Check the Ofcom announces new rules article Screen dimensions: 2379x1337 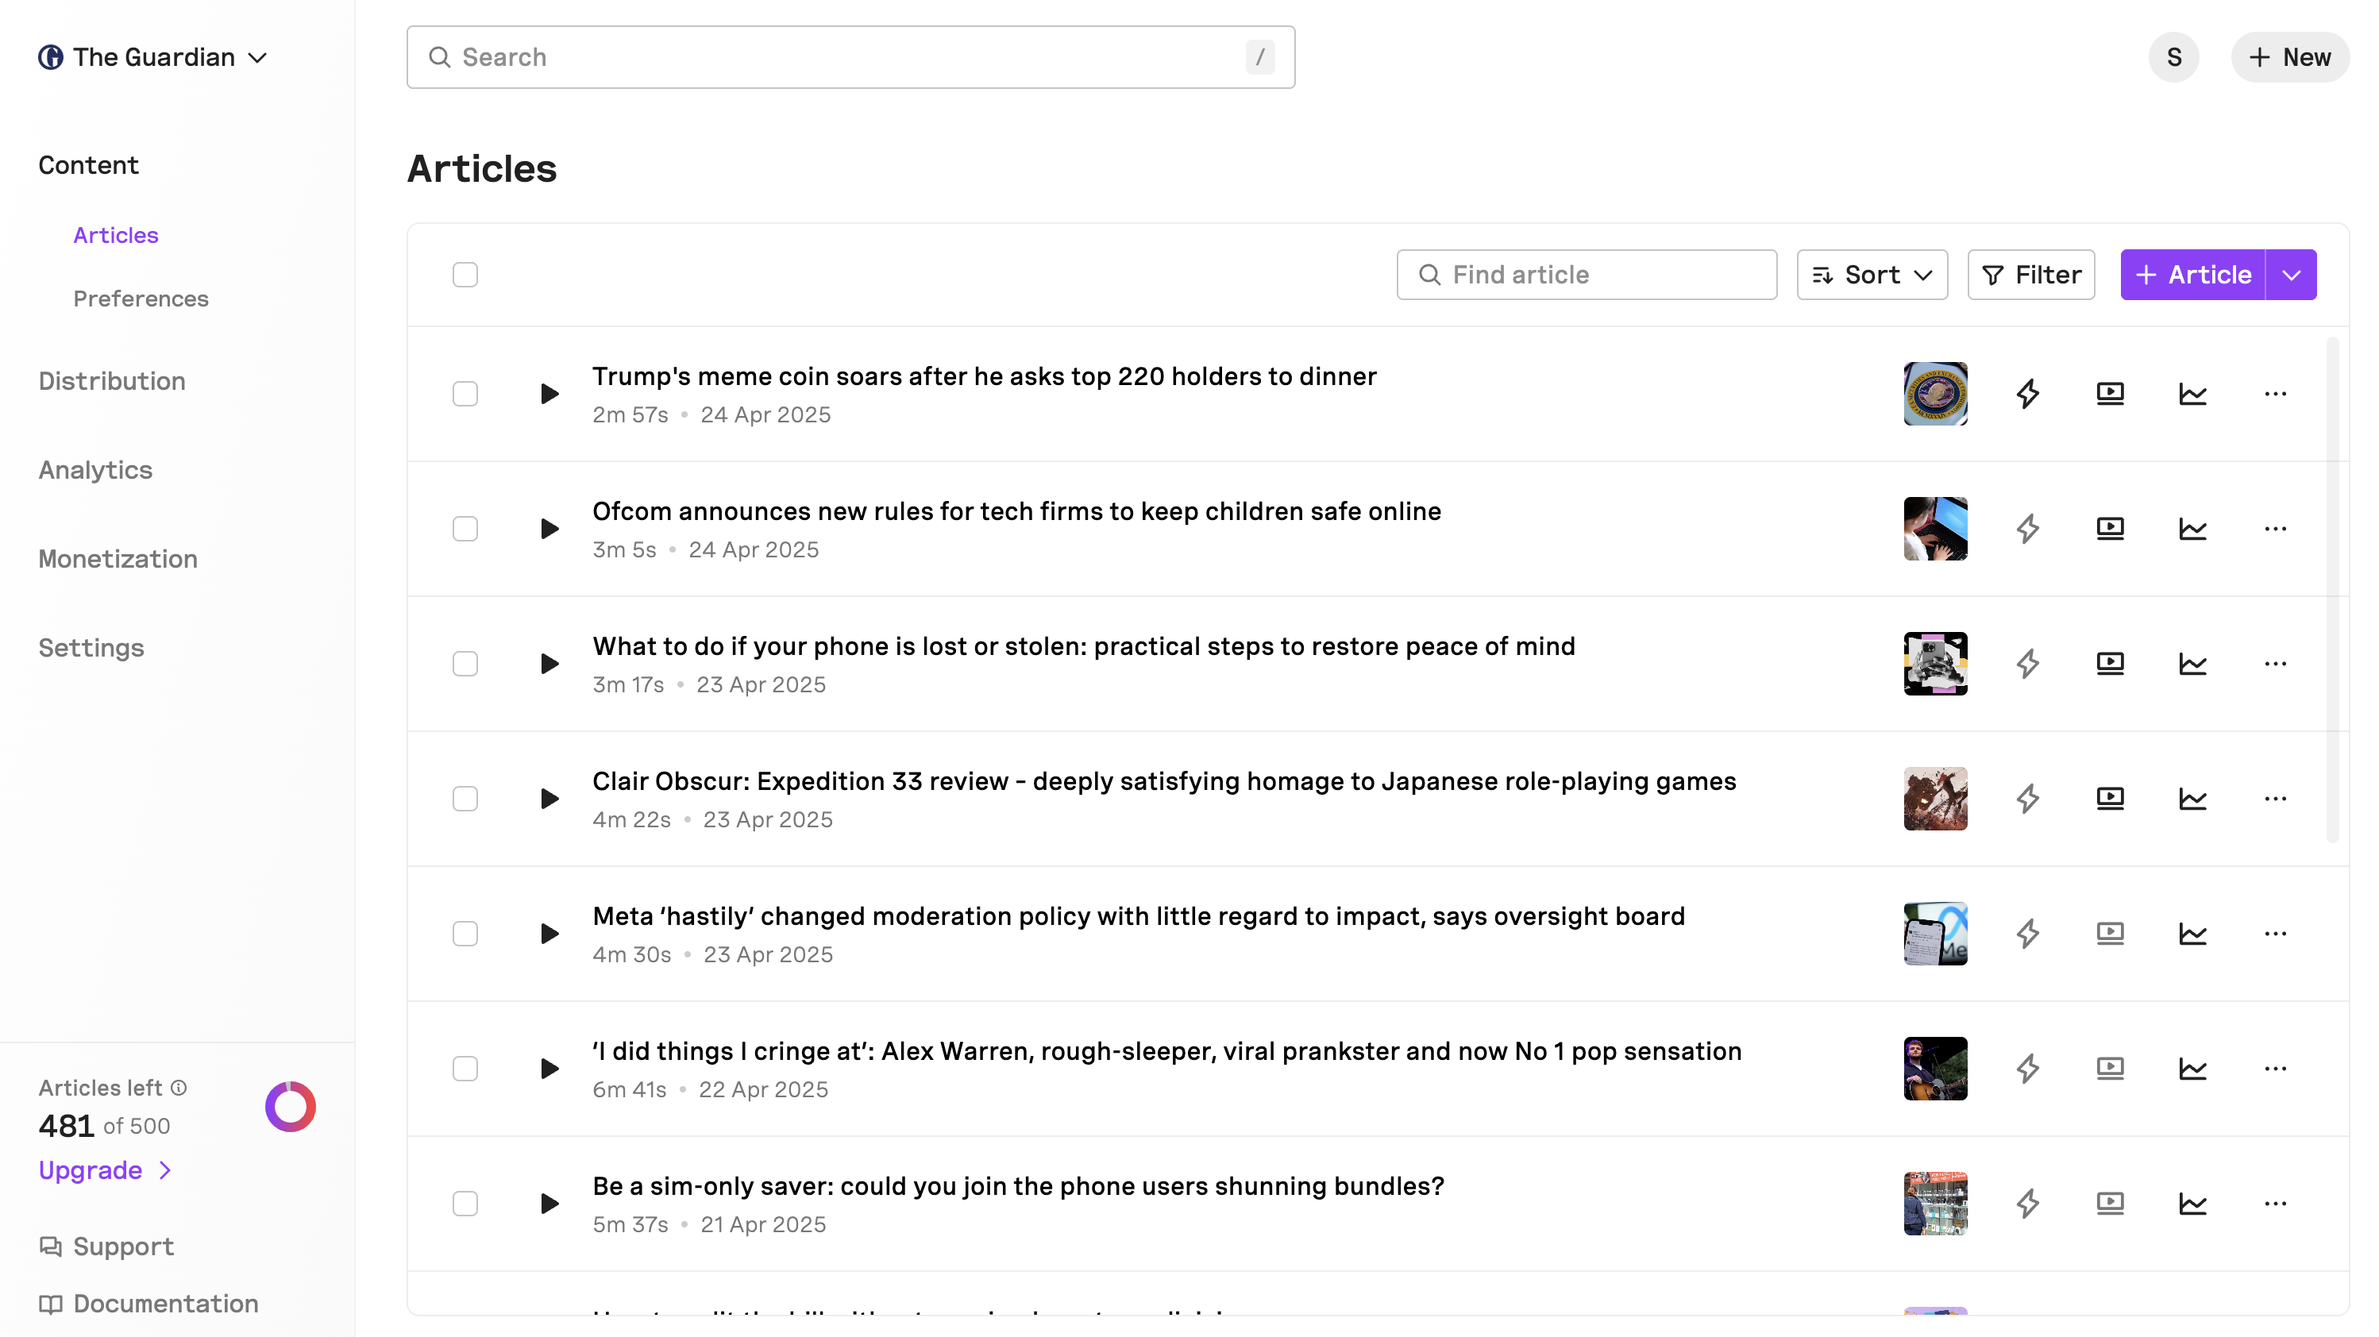pyautogui.click(x=465, y=529)
